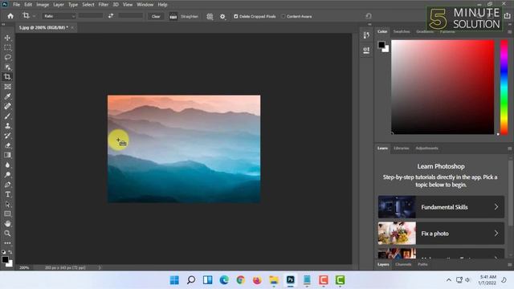
Task: Open the Properties panel icon
Action: coord(366,50)
